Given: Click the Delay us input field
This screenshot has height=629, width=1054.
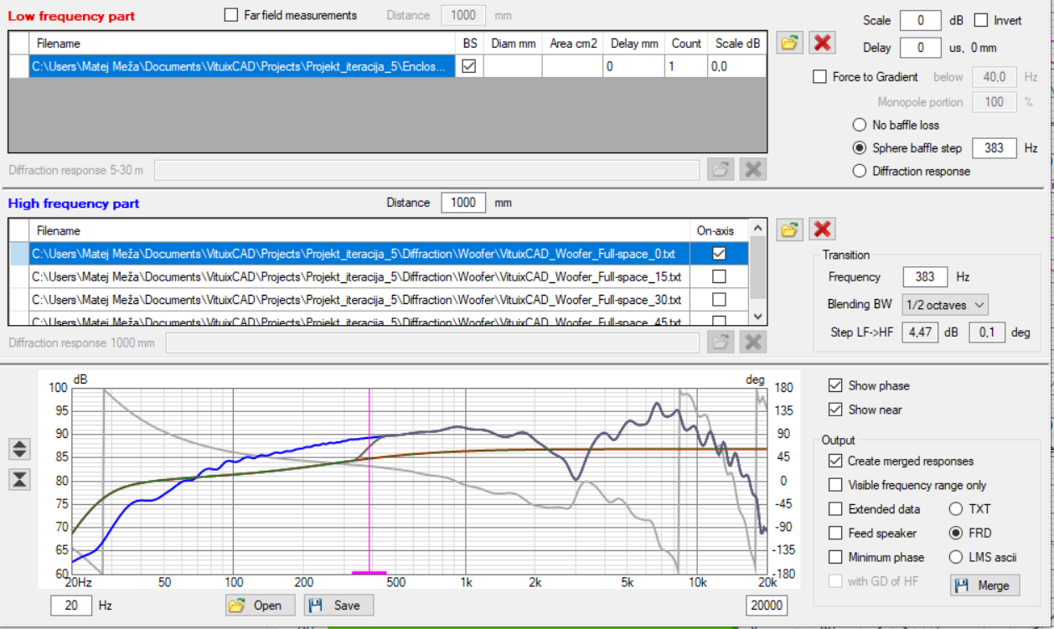Looking at the screenshot, I should pos(920,48).
